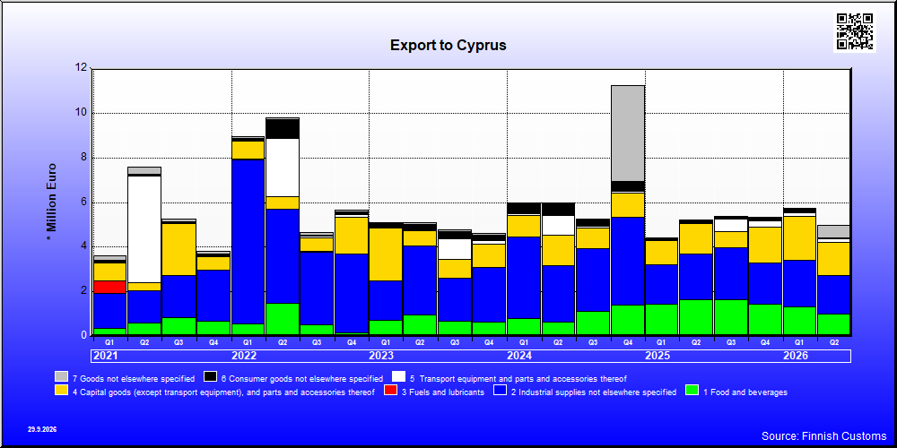Viewport: 897px width, 448px height.
Task: Click the gray segment of 2024 Q4 bar
Action: [628, 134]
